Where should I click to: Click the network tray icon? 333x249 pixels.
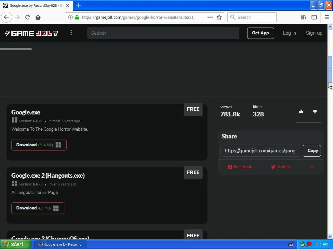(x=303, y=244)
